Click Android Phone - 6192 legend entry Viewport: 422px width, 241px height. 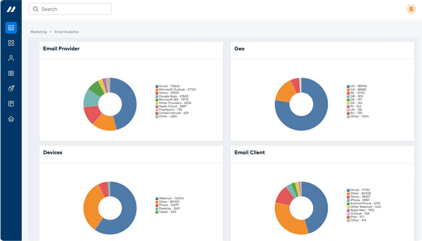[364, 203]
